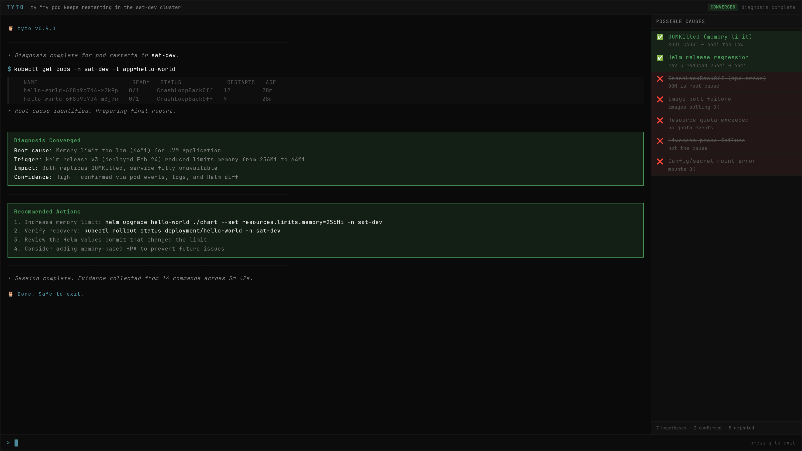Click pod hello-world-6f8b9c7d4-x2k9p row

point(71,90)
